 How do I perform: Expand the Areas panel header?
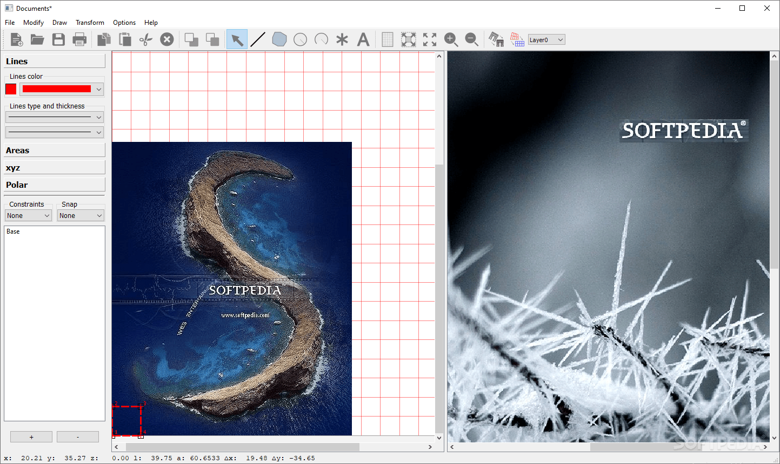tap(55, 150)
